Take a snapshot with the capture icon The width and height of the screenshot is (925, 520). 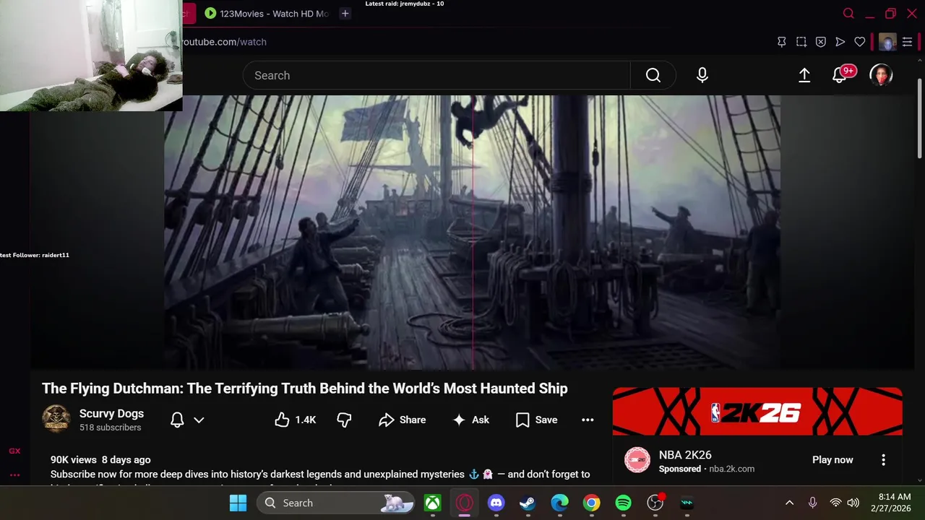pos(801,42)
